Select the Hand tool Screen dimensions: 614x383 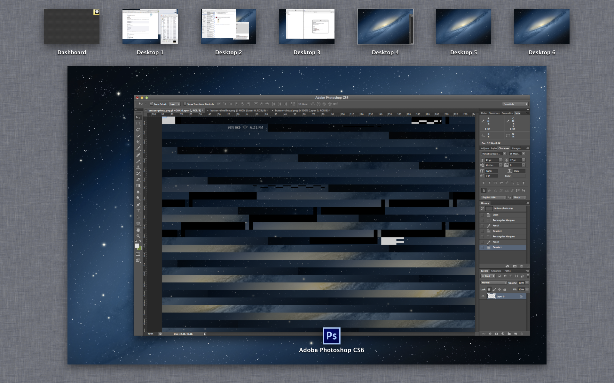pyautogui.click(x=138, y=230)
